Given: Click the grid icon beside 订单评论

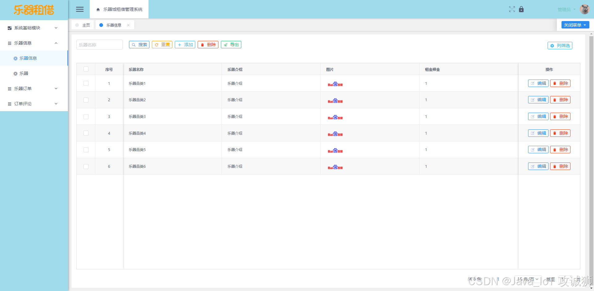Looking at the screenshot, I should pos(10,104).
